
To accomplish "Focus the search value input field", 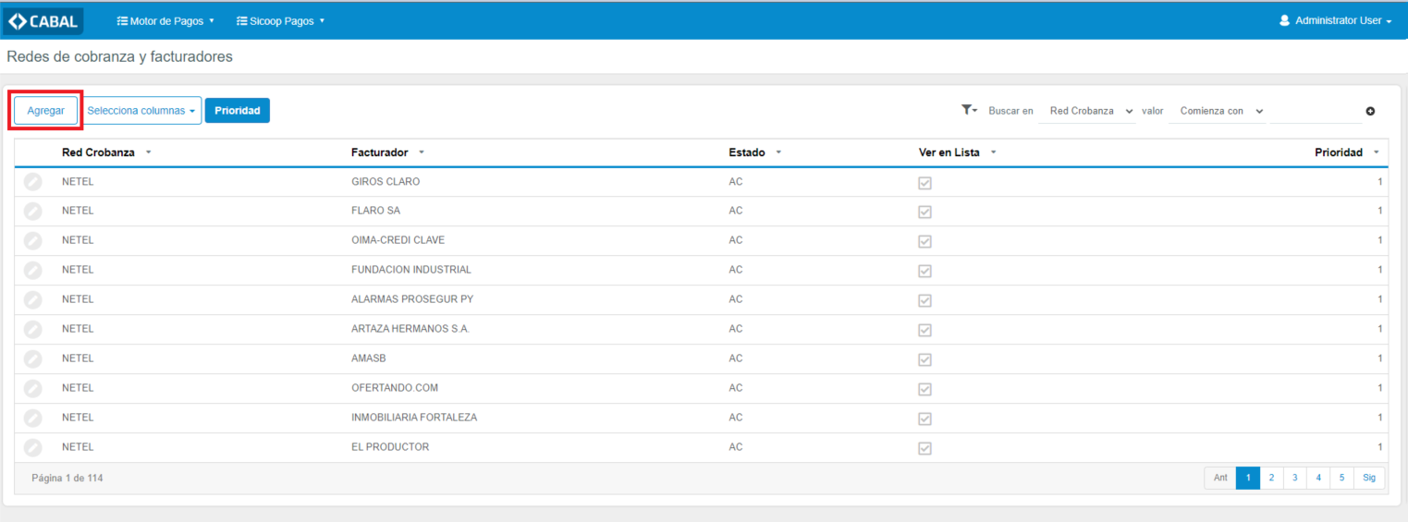I will point(1316,111).
